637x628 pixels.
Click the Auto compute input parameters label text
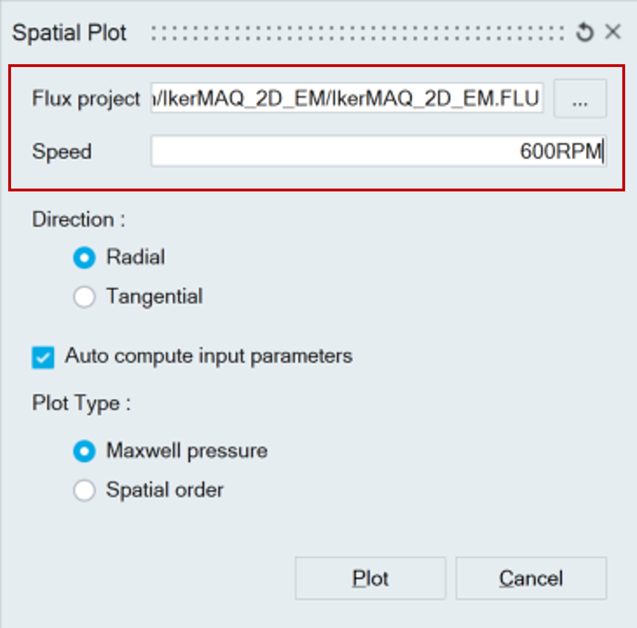(208, 356)
